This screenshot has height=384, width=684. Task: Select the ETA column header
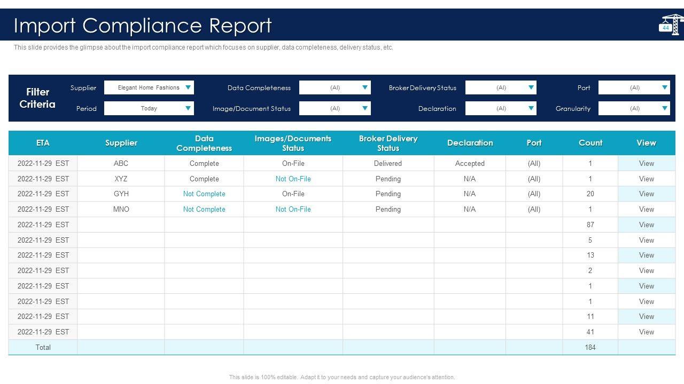tap(43, 143)
